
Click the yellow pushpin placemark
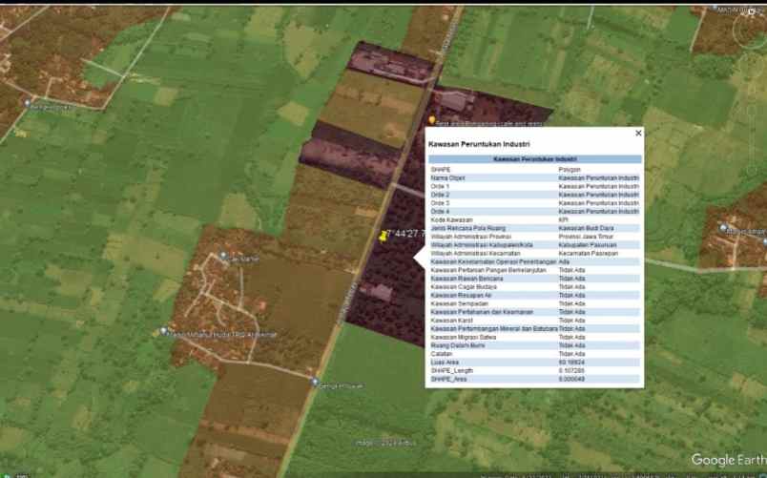coord(383,235)
